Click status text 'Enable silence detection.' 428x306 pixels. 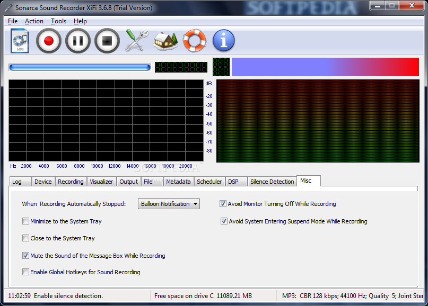68,295
